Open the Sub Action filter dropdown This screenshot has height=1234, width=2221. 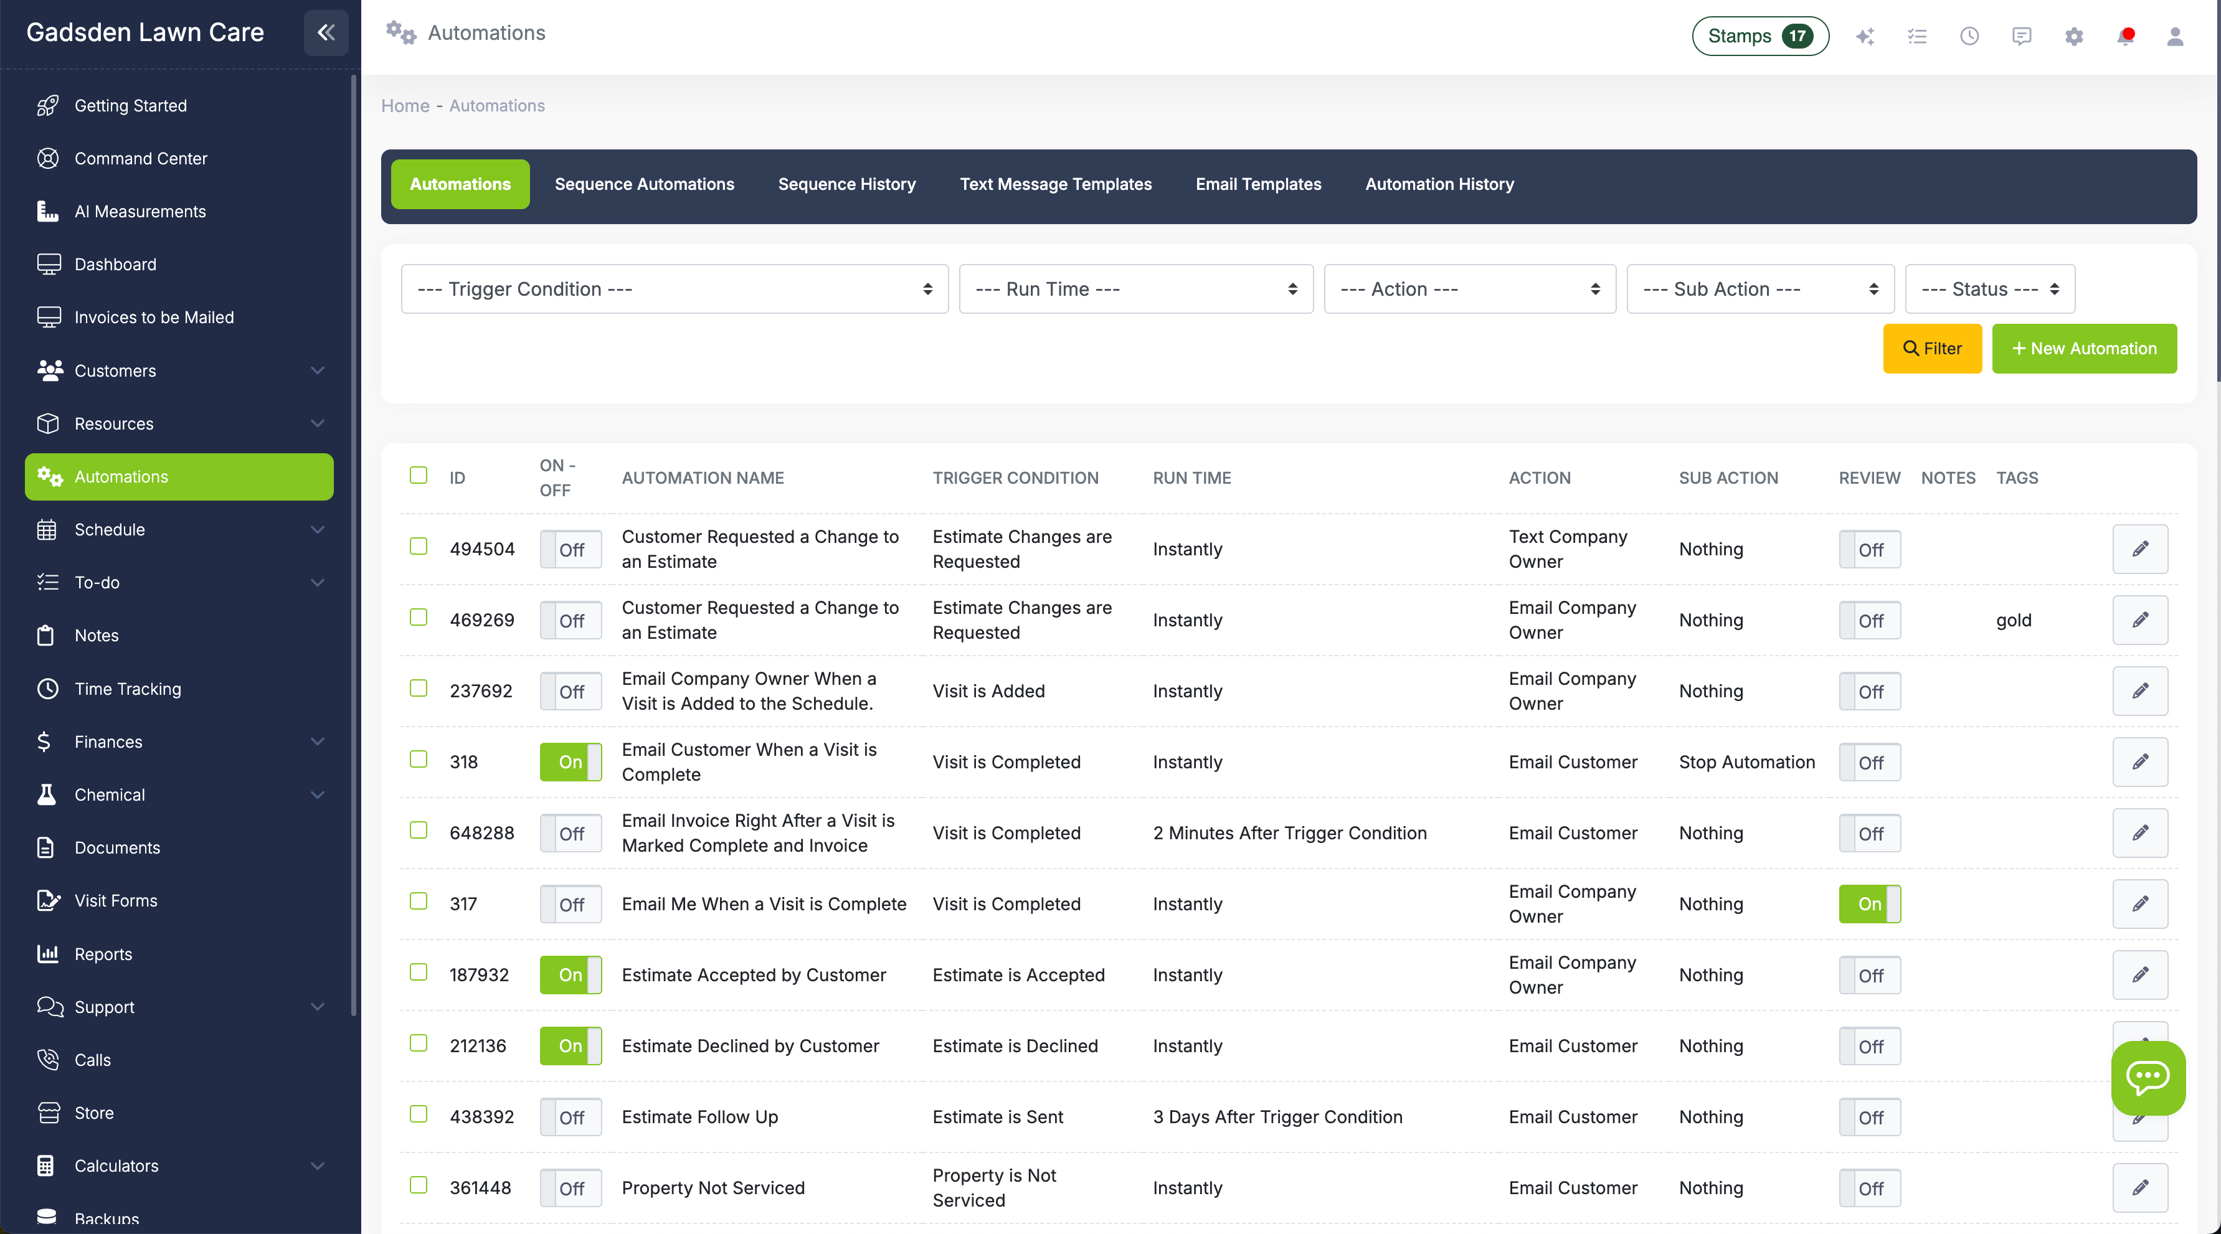(x=1759, y=289)
